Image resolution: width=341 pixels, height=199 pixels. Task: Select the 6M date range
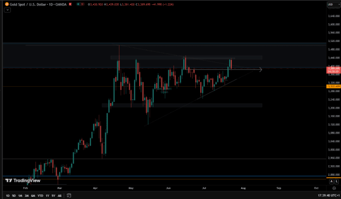[33, 196]
